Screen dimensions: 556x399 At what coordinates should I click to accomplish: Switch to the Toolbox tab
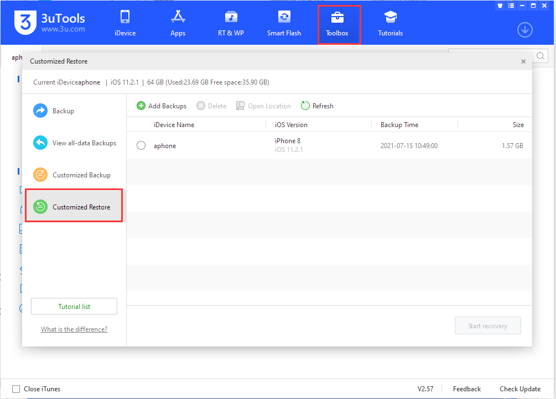coord(337,24)
